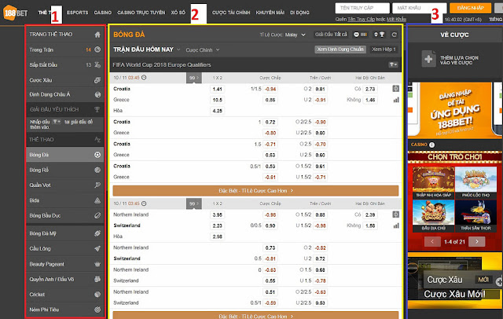
Task: Refresh odds with the reload icon
Action: [x=395, y=35]
